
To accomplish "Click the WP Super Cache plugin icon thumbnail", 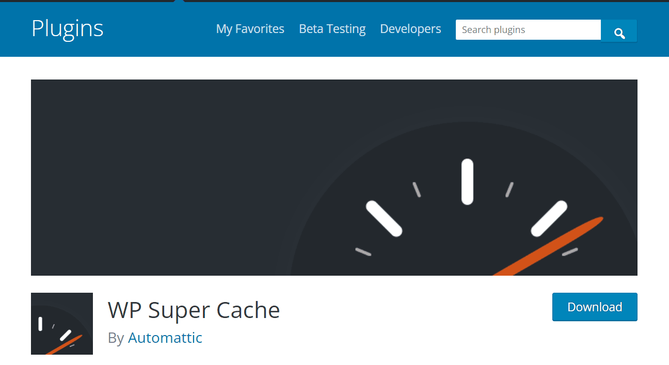I will (62, 324).
